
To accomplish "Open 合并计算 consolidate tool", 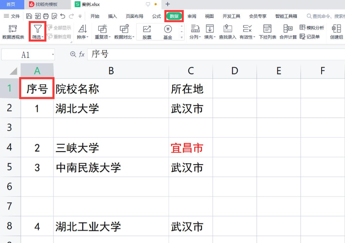I will pyautogui.click(x=288, y=32).
